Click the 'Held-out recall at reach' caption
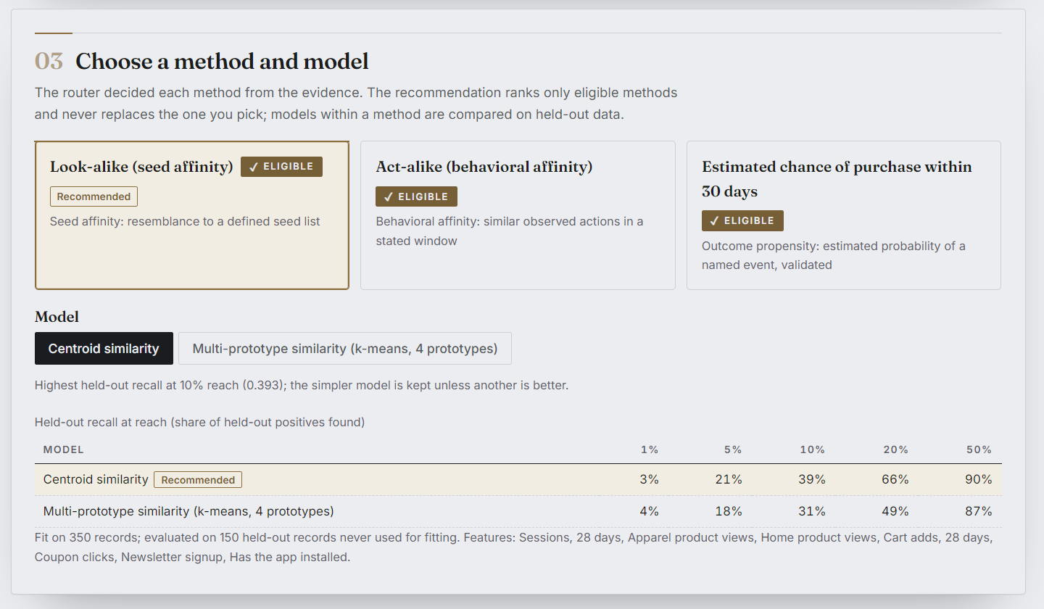The height and width of the screenshot is (609, 1044). (199, 422)
